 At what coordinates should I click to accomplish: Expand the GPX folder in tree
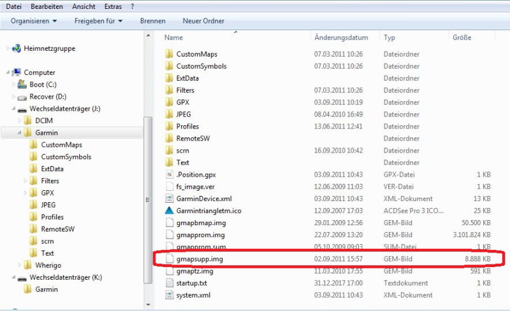(25, 193)
